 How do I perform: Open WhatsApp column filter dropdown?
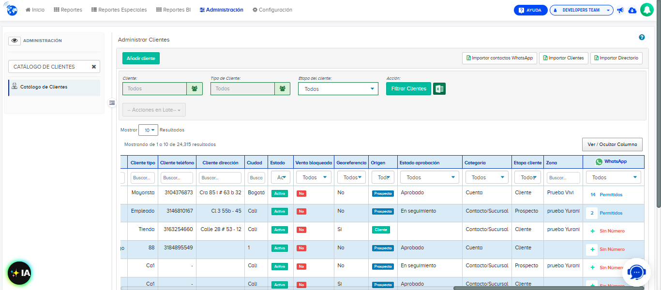coord(614,177)
